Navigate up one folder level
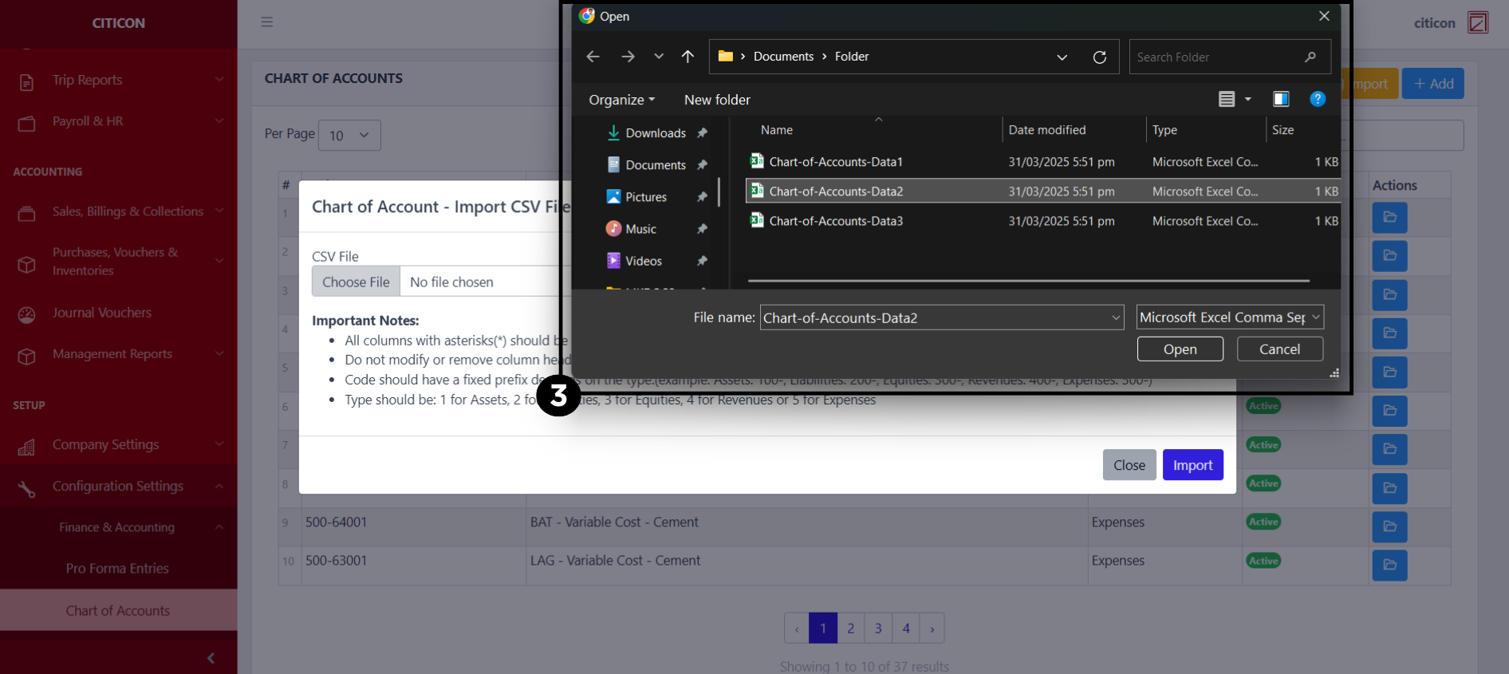Image resolution: width=1509 pixels, height=674 pixels. coord(688,57)
